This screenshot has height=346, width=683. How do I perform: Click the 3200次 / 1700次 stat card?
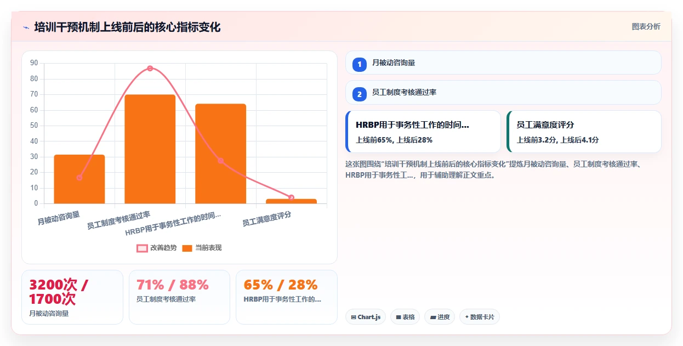tap(72, 297)
